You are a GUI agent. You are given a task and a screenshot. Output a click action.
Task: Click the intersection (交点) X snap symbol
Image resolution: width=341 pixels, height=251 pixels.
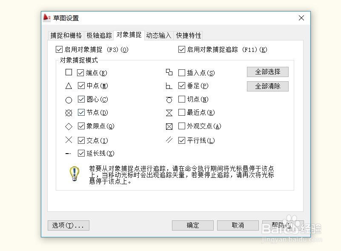point(69,140)
